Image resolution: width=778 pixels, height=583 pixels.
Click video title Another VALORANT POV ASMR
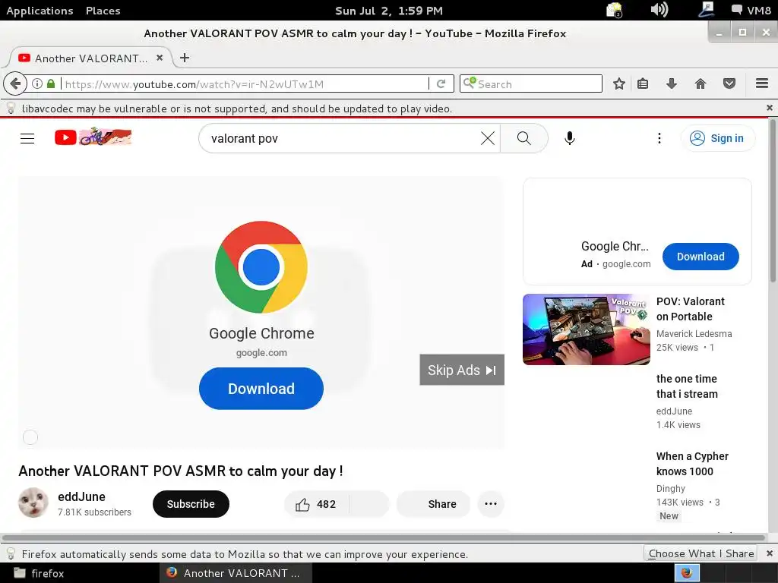[x=181, y=471]
